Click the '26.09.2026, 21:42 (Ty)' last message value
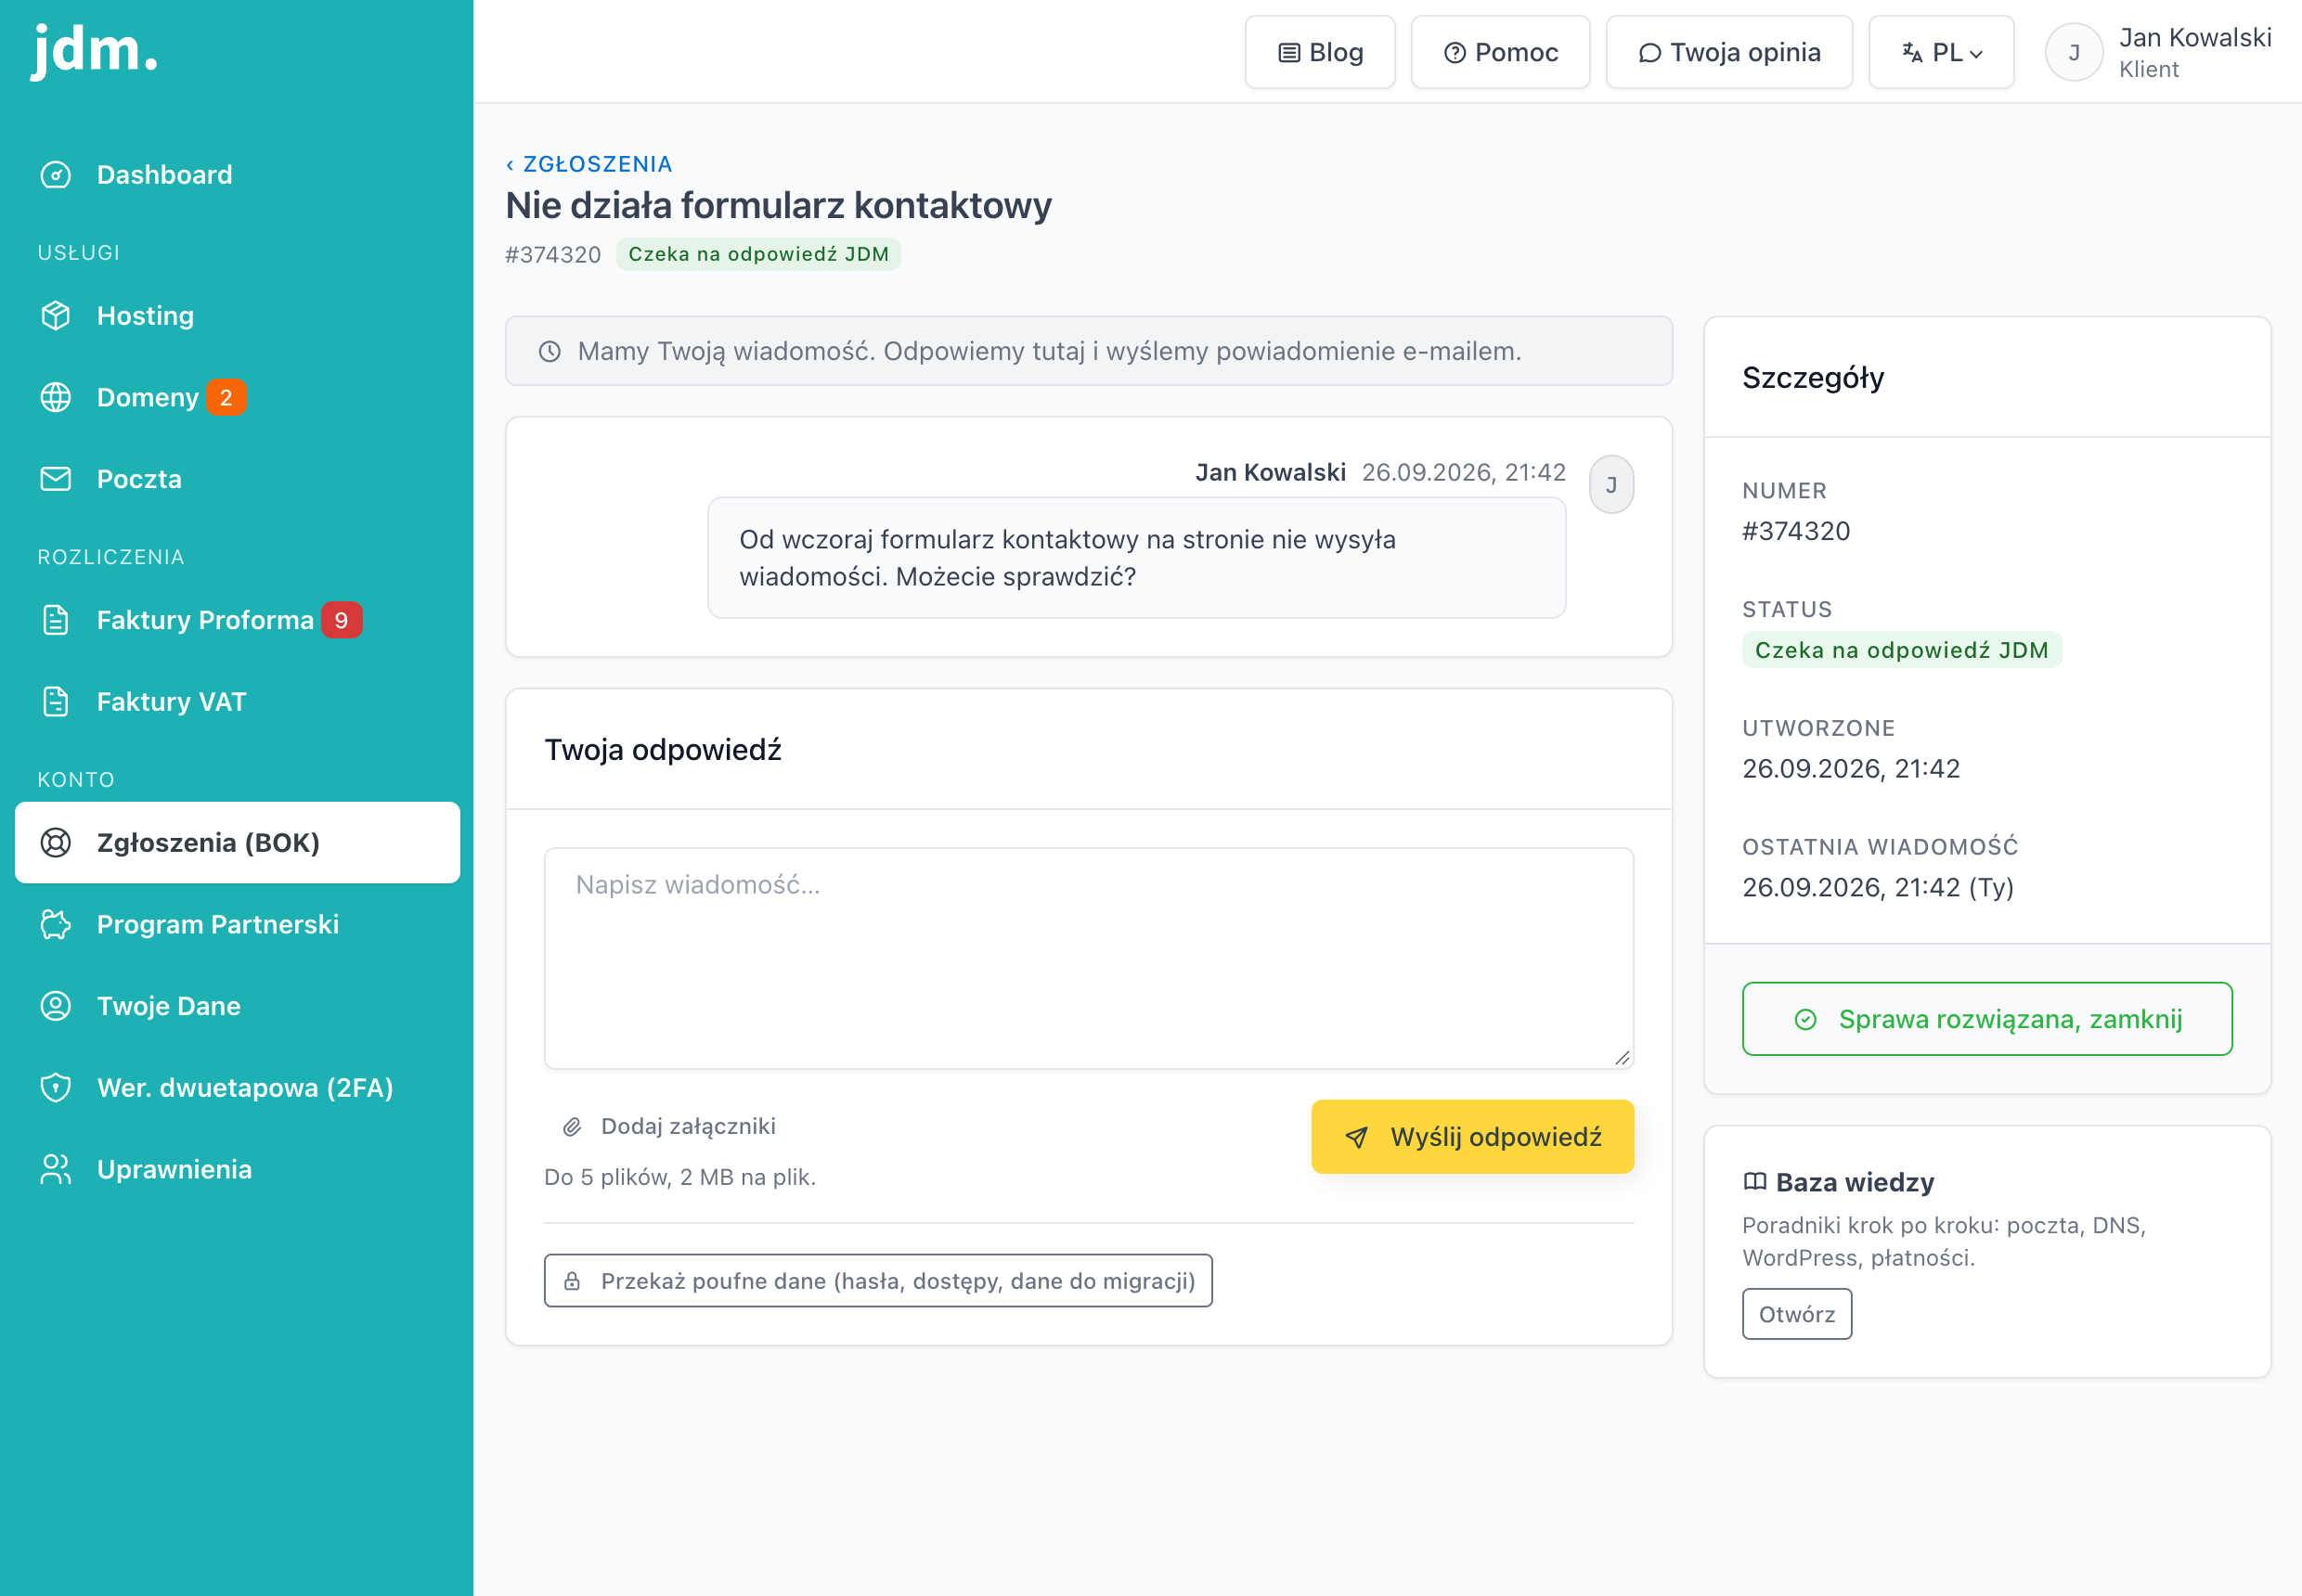Image resolution: width=2302 pixels, height=1596 pixels. point(1878,888)
